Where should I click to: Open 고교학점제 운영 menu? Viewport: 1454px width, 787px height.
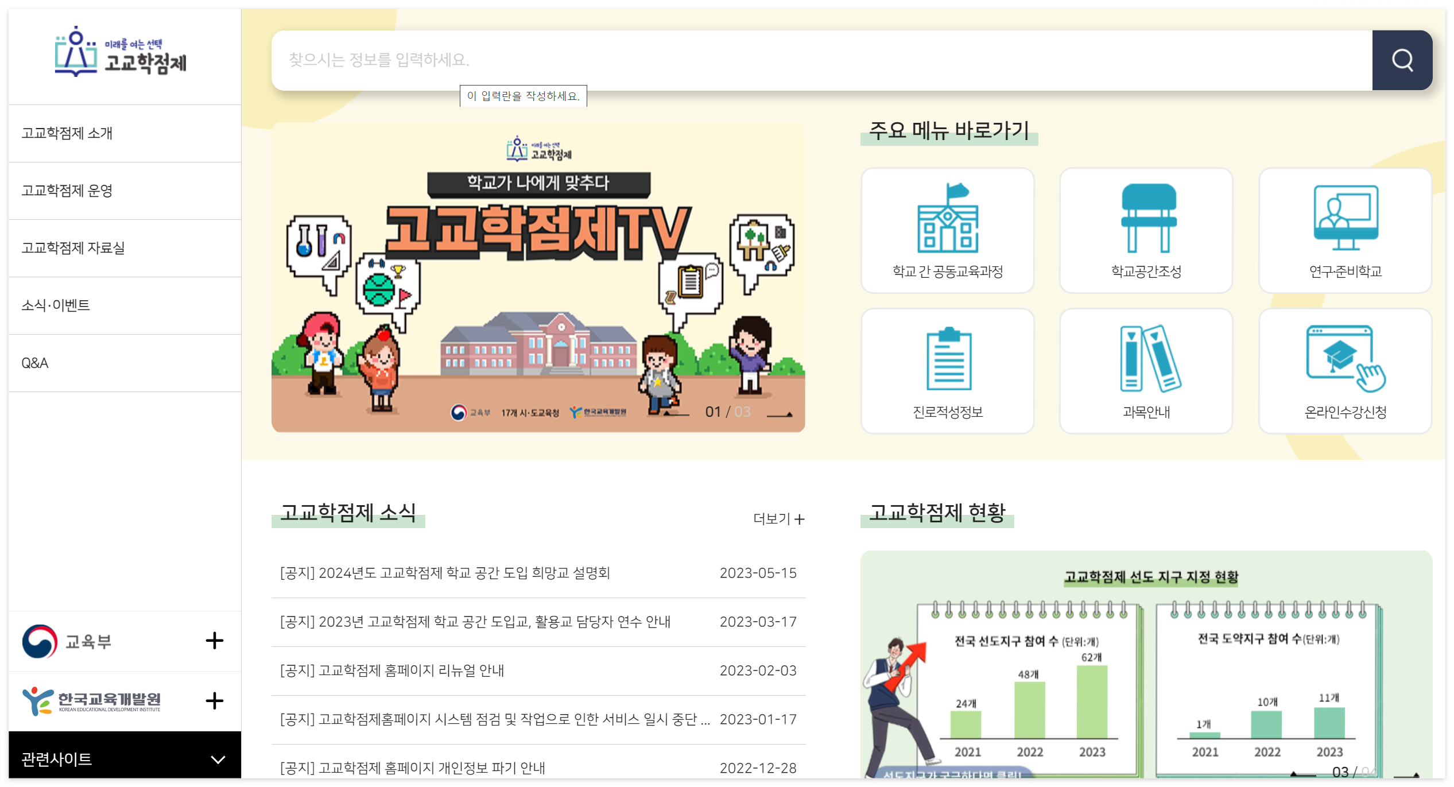(125, 191)
